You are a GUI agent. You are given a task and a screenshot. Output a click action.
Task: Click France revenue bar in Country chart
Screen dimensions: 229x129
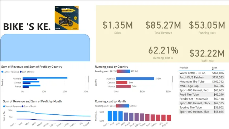pos(31,86)
